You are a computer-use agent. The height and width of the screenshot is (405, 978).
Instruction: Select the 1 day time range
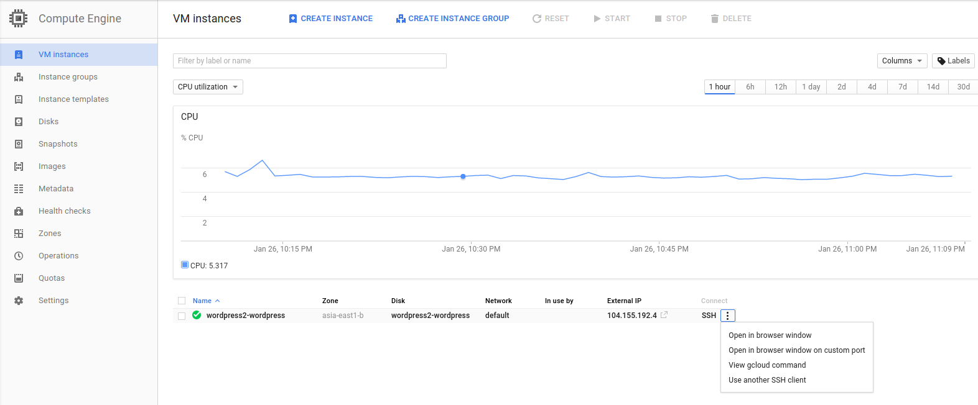click(x=811, y=87)
